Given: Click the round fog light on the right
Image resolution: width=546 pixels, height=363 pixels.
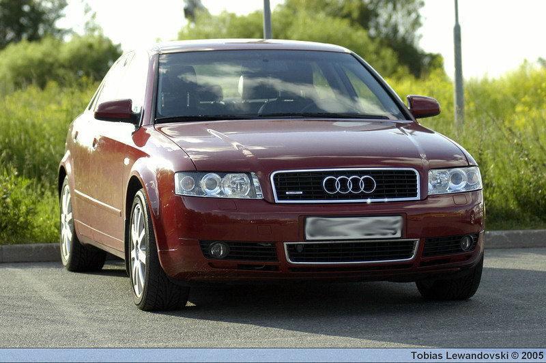Looking at the screenshot, I should coord(466,243).
